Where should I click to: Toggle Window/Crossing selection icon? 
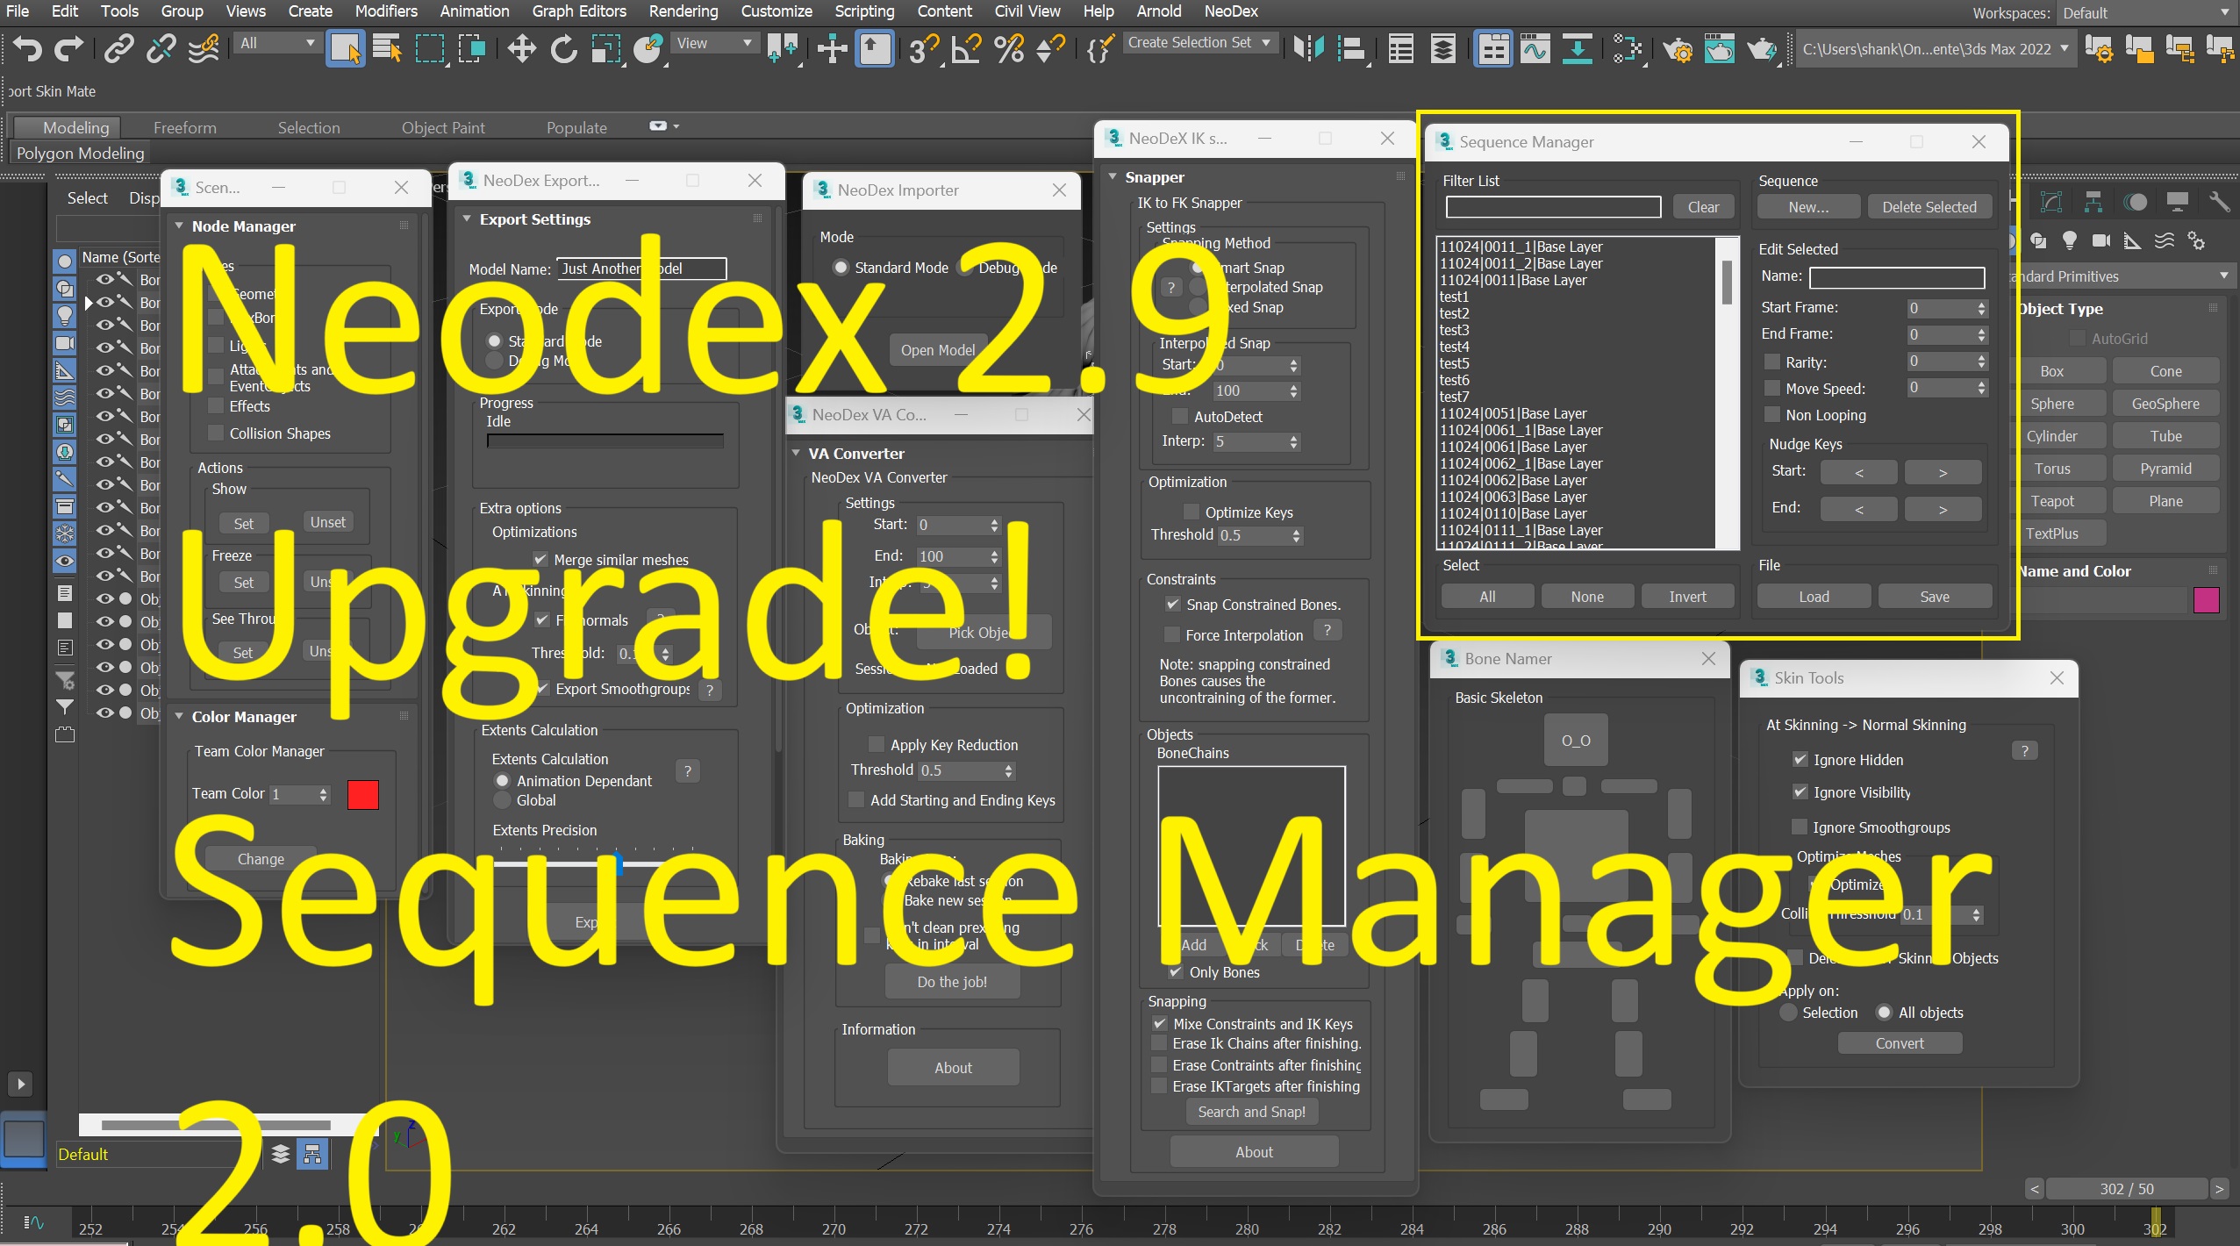[471, 48]
